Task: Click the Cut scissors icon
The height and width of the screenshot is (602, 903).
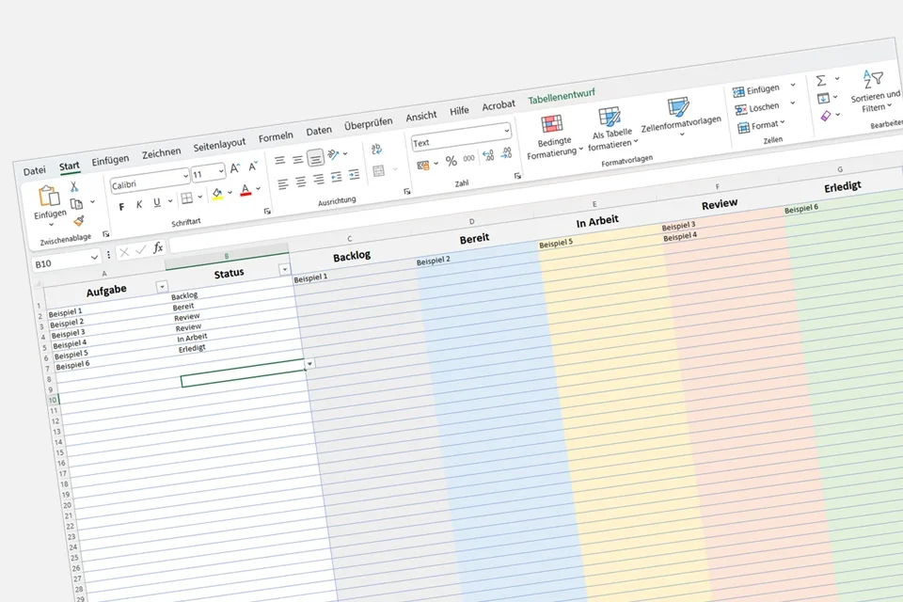Action: coord(74,186)
